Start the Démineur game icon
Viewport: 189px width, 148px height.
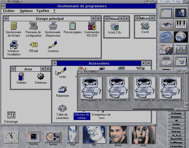(41, 76)
